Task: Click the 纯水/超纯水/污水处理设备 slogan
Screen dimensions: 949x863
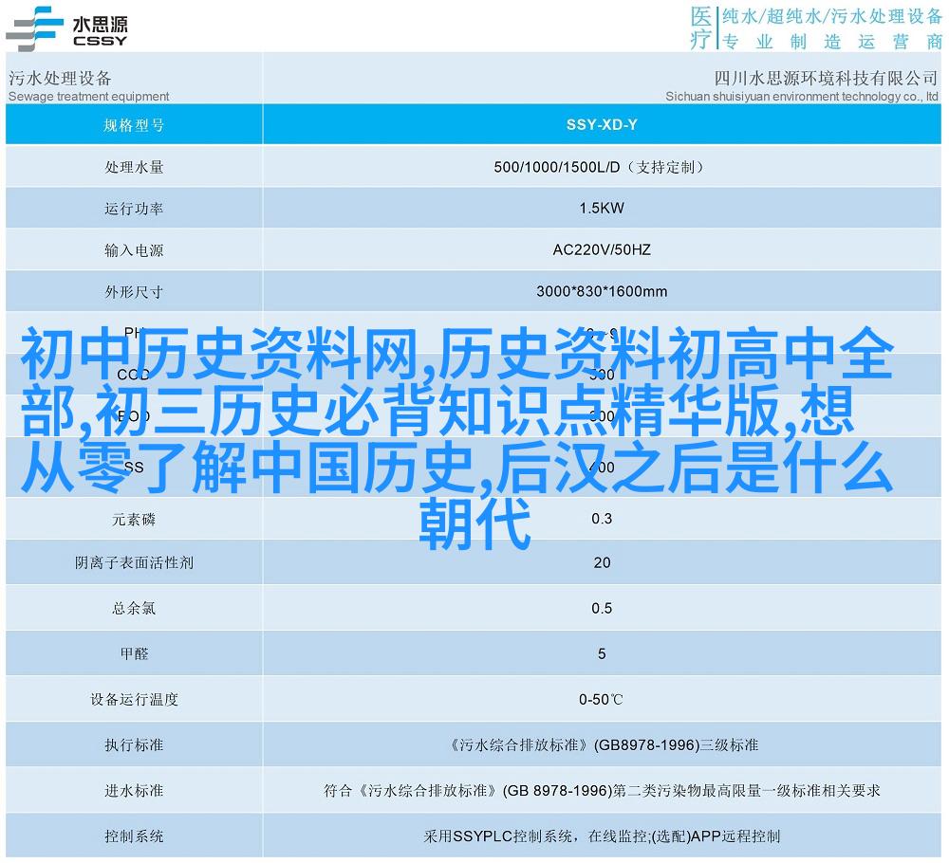Action: click(x=832, y=16)
